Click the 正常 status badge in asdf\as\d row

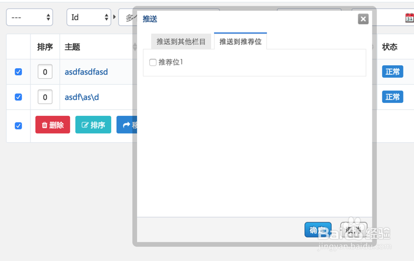pyautogui.click(x=392, y=97)
